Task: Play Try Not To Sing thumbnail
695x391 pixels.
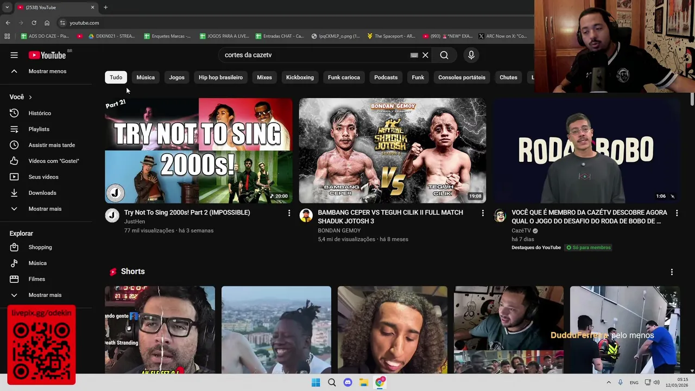Action: click(198, 150)
